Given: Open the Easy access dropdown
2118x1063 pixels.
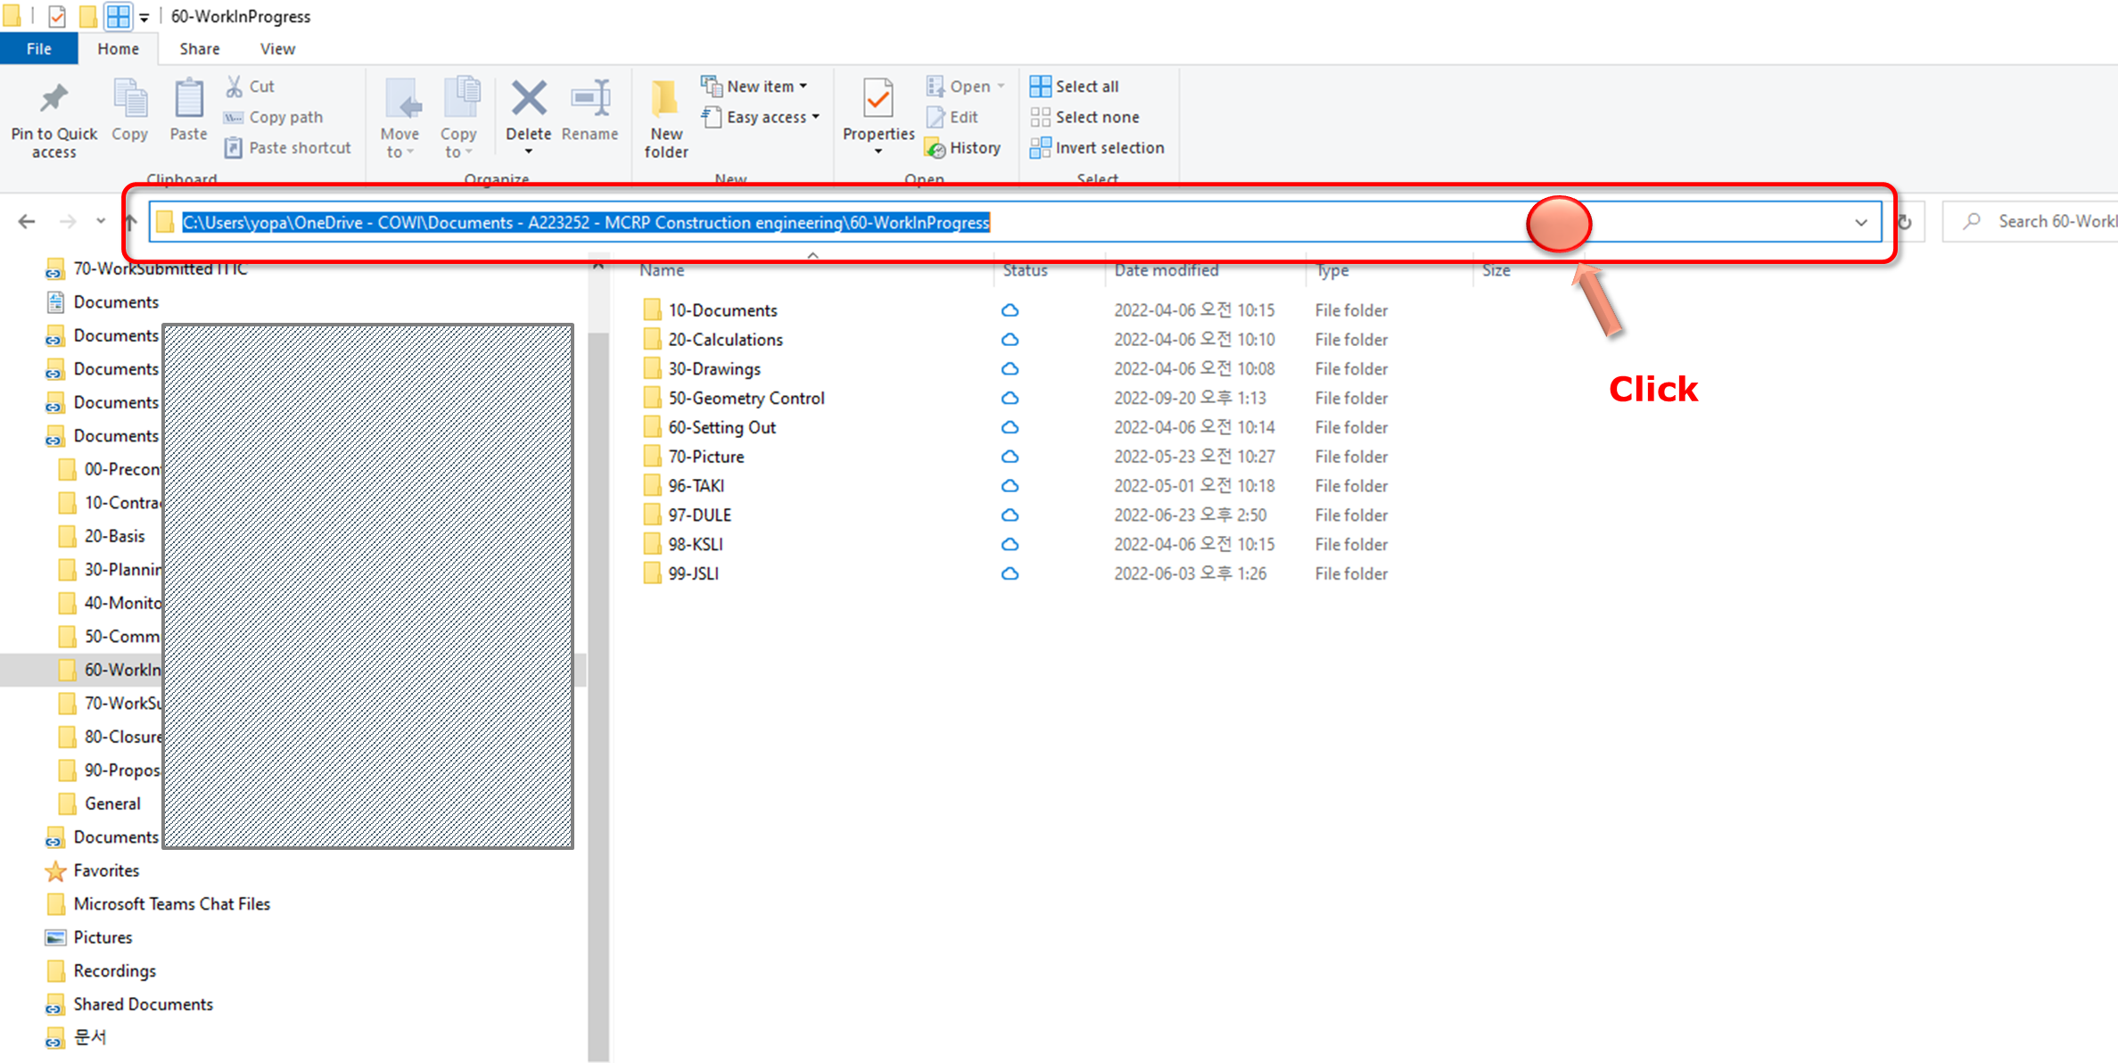Looking at the screenshot, I should pos(761,117).
